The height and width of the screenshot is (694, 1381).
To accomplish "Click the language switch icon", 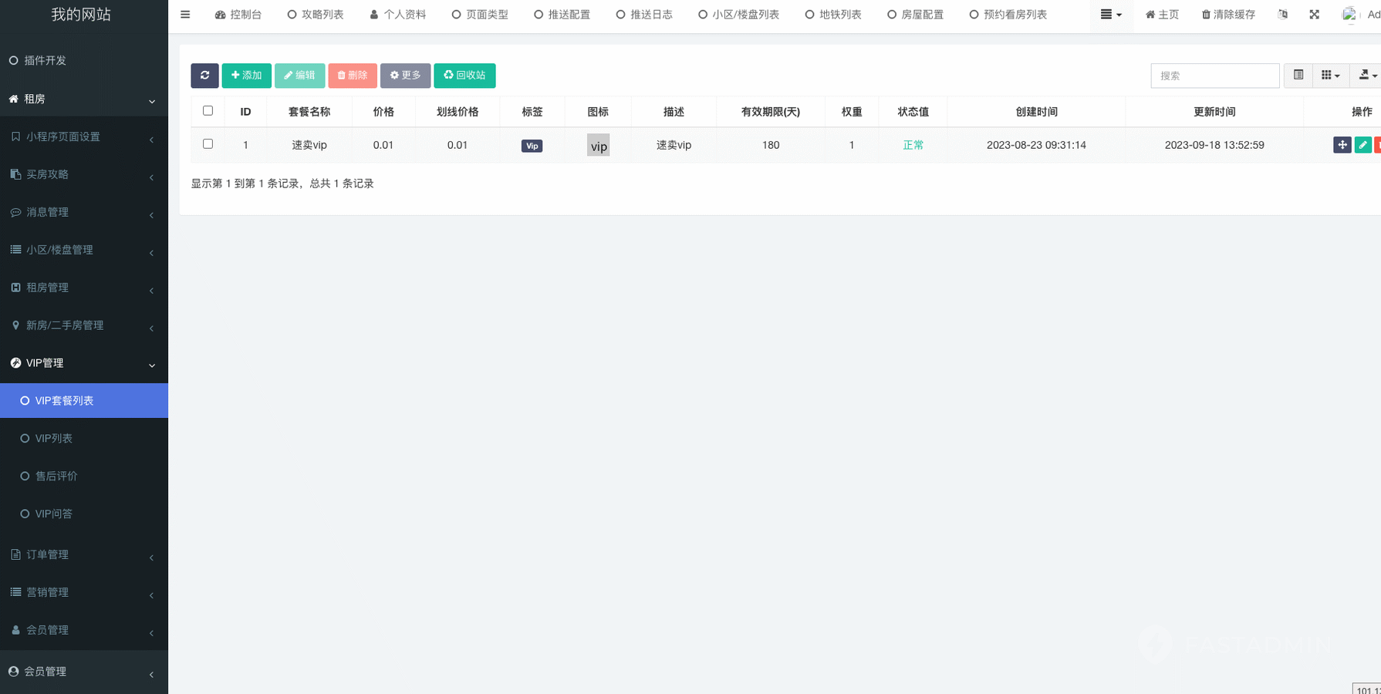I will [1282, 15].
